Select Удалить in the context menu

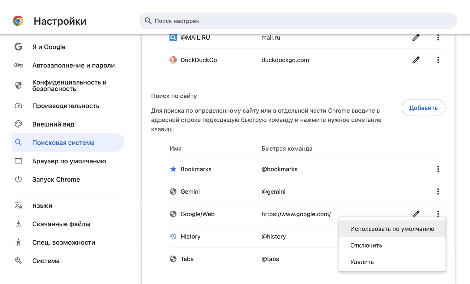tap(392, 262)
